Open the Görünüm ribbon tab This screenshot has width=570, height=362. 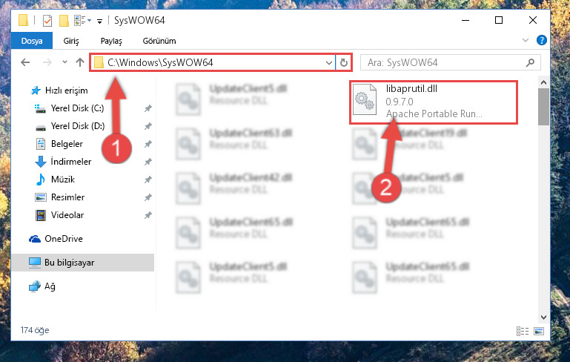(x=159, y=41)
